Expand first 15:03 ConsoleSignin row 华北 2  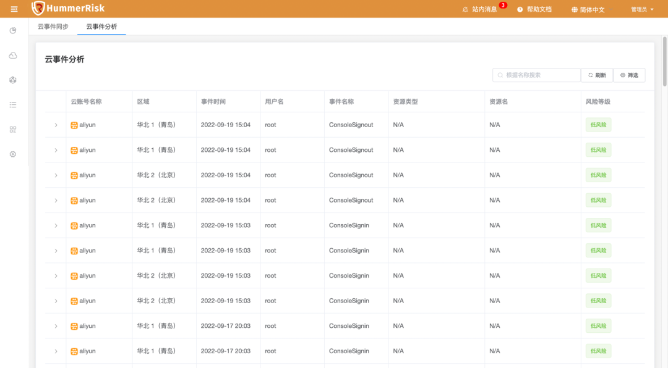[56, 275]
